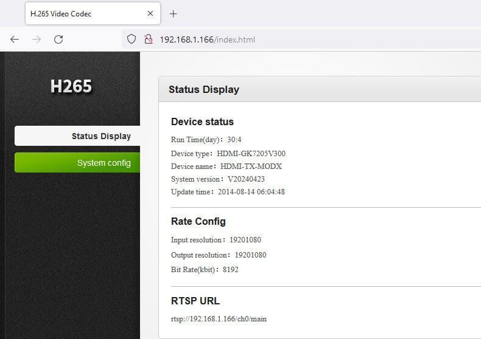Screen dimensions: 481x339
Task: Click the browser back arrow
Action: (x=15, y=39)
